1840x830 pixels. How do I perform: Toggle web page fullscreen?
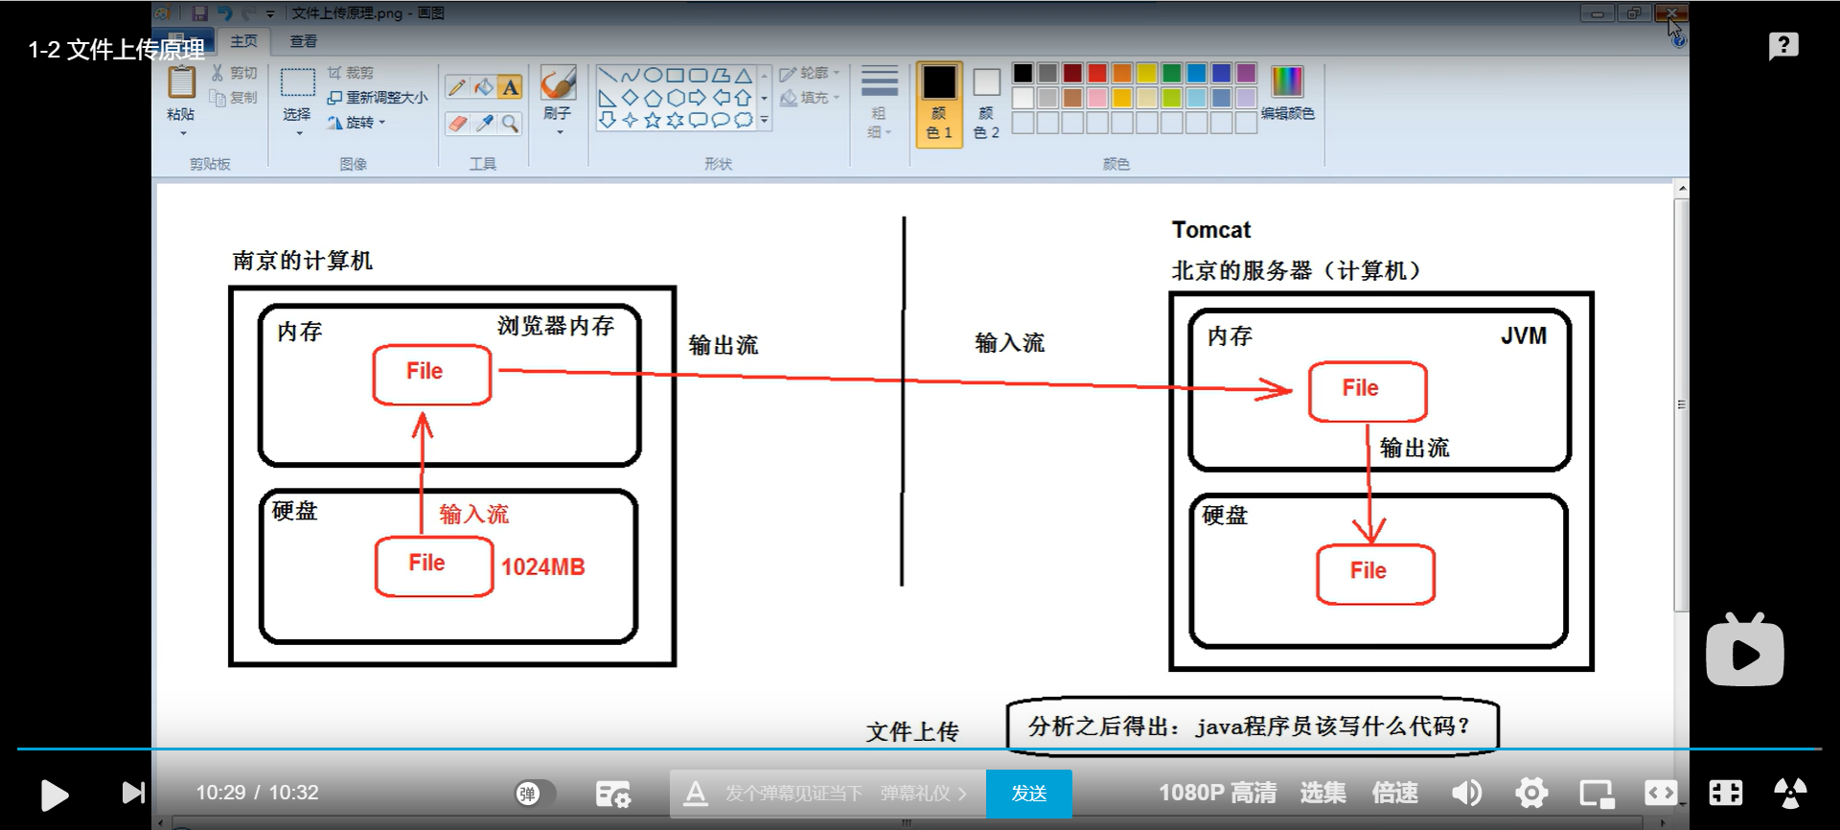click(x=1726, y=793)
